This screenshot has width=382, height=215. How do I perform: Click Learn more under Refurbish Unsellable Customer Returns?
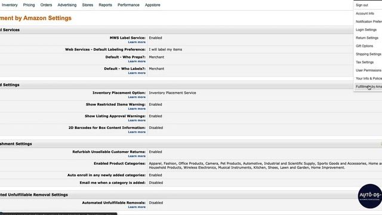point(137,156)
